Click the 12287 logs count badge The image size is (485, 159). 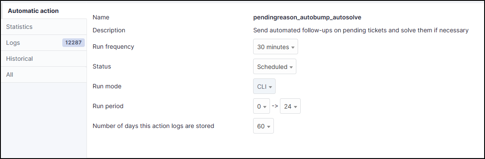pyautogui.click(x=73, y=43)
